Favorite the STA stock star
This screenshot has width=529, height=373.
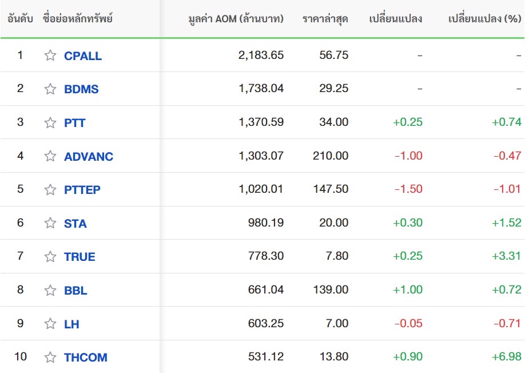[x=50, y=223]
